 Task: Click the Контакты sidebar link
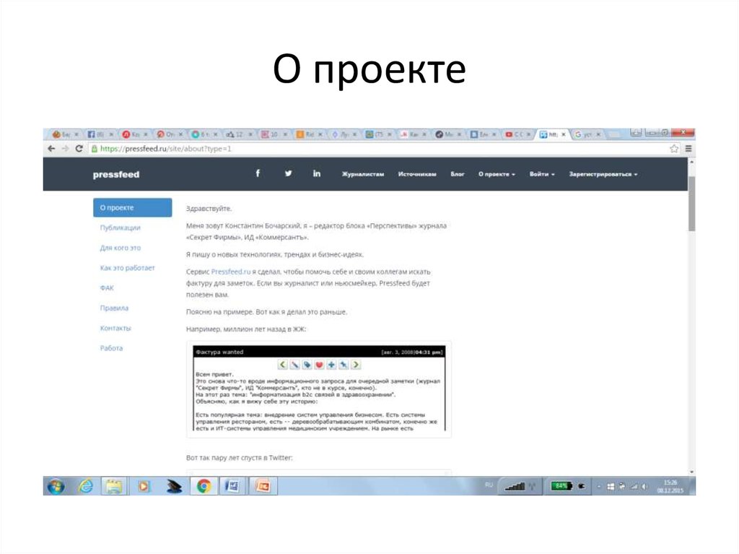tap(114, 328)
